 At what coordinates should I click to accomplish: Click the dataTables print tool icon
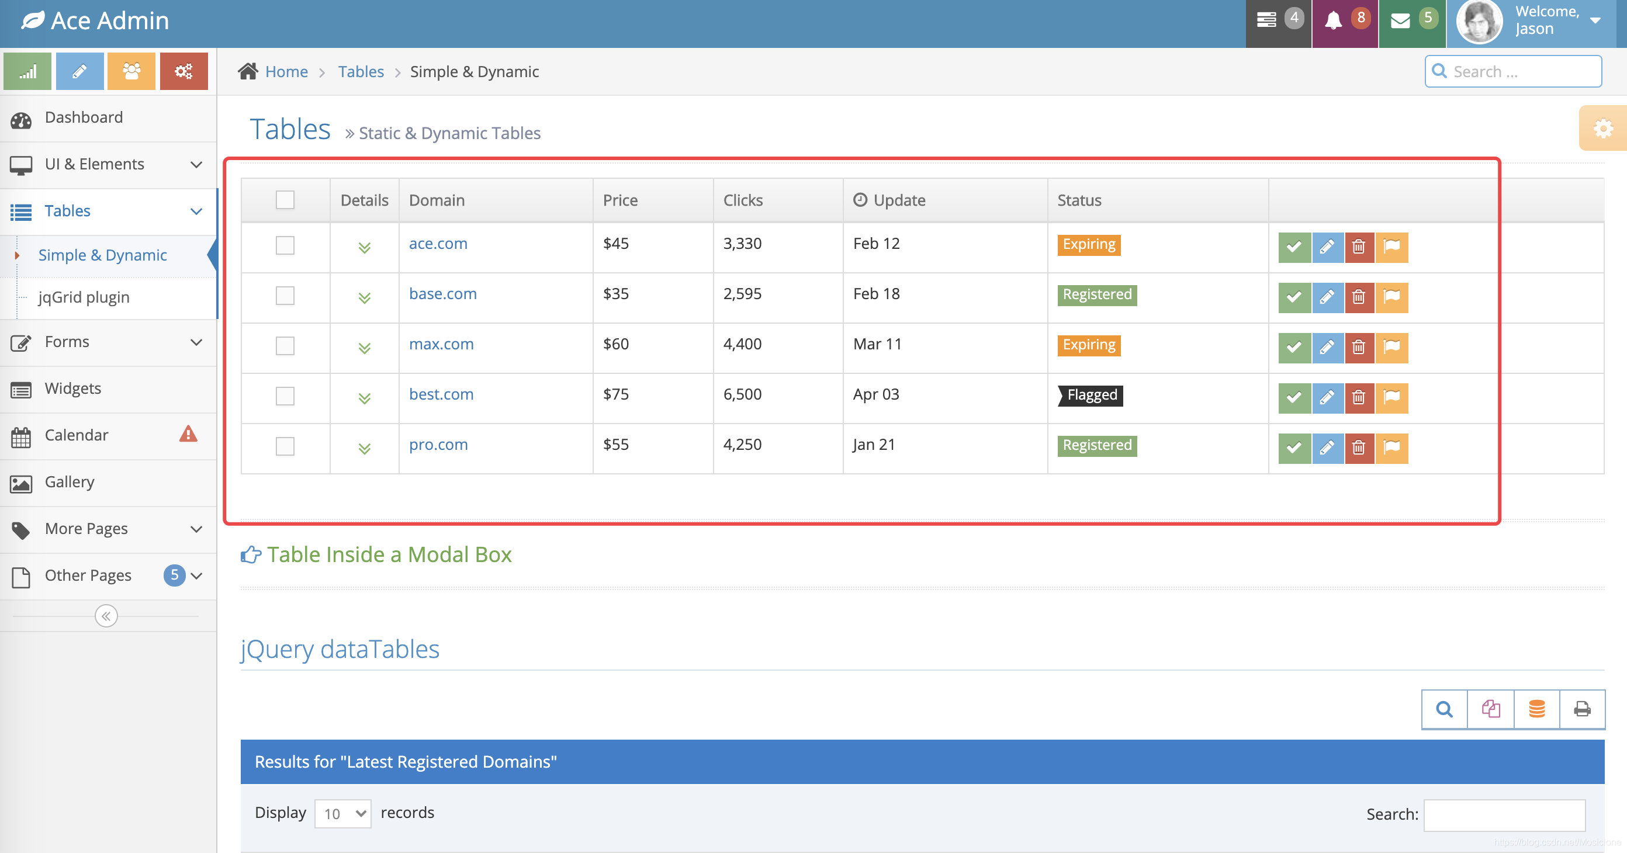pos(1582,709)
